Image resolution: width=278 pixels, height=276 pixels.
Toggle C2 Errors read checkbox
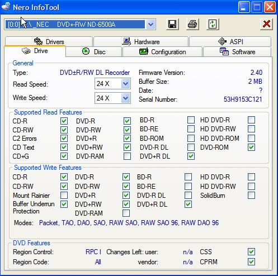(64, 139)
